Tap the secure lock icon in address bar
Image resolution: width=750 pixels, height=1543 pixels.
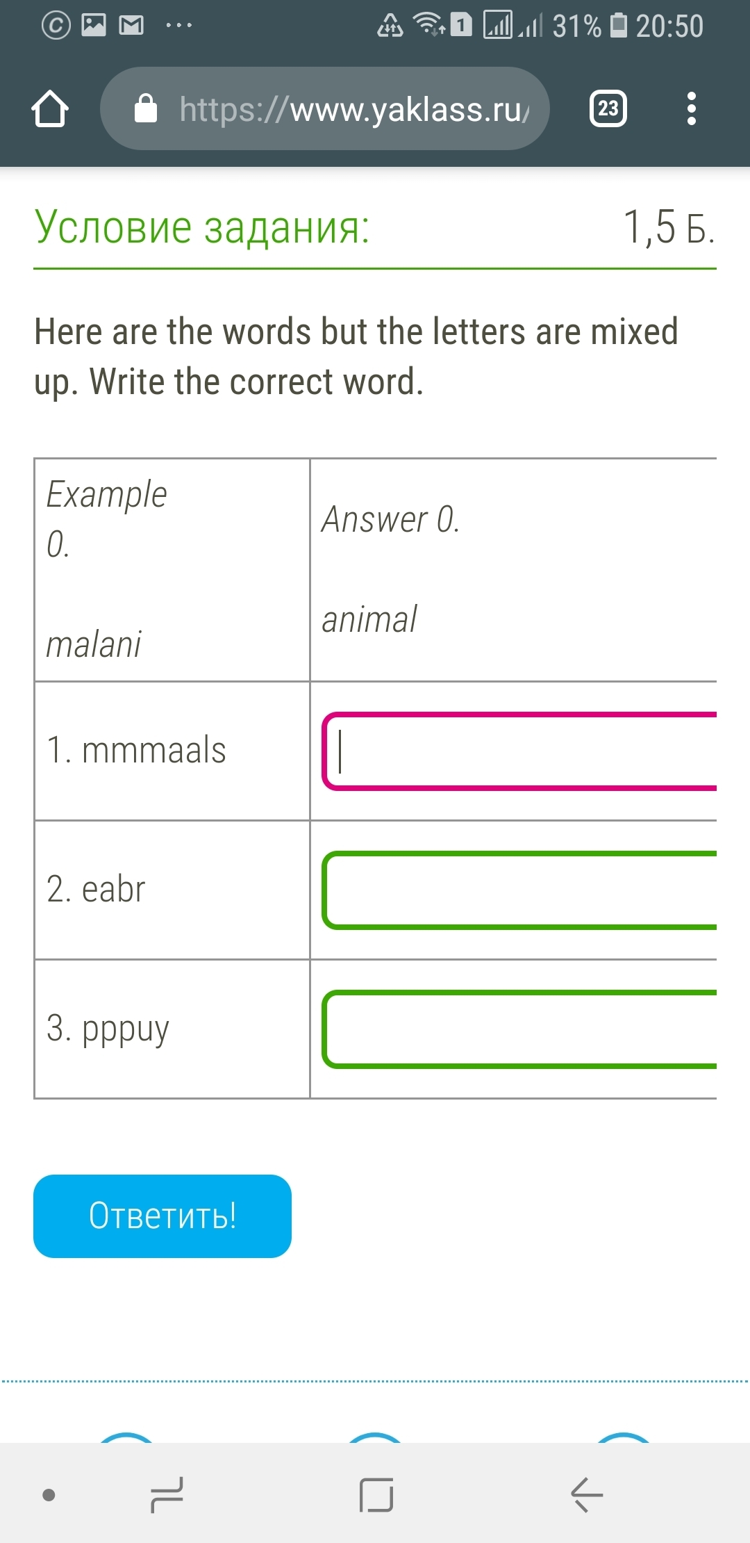pos(146,109)
